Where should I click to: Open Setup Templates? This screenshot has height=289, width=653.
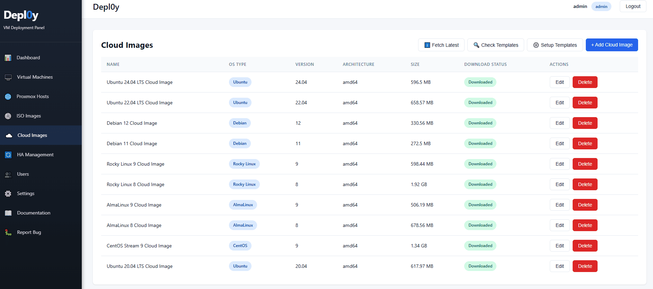(x=555, y=45)
